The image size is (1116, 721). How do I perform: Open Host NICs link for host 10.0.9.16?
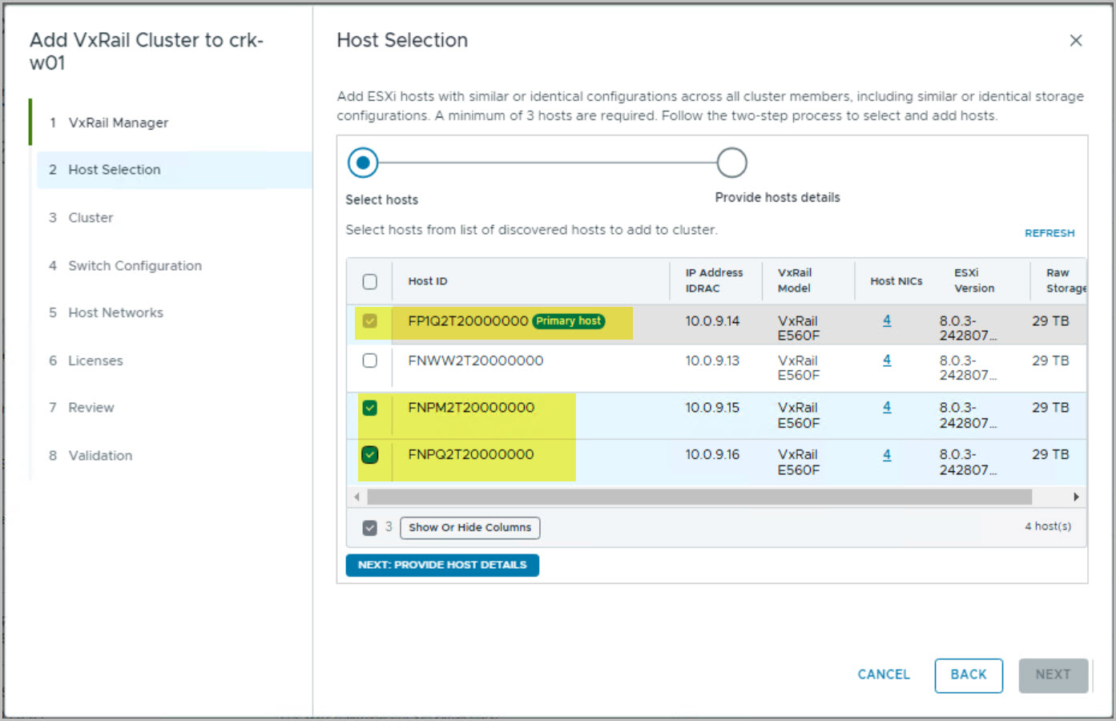point(886,455)
